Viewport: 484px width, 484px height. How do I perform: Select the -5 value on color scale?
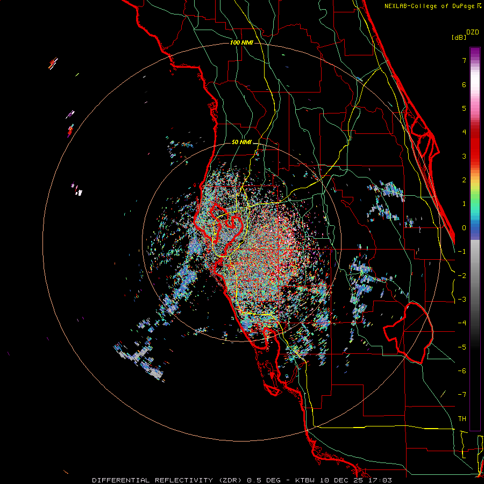click(x=462, y=347)
